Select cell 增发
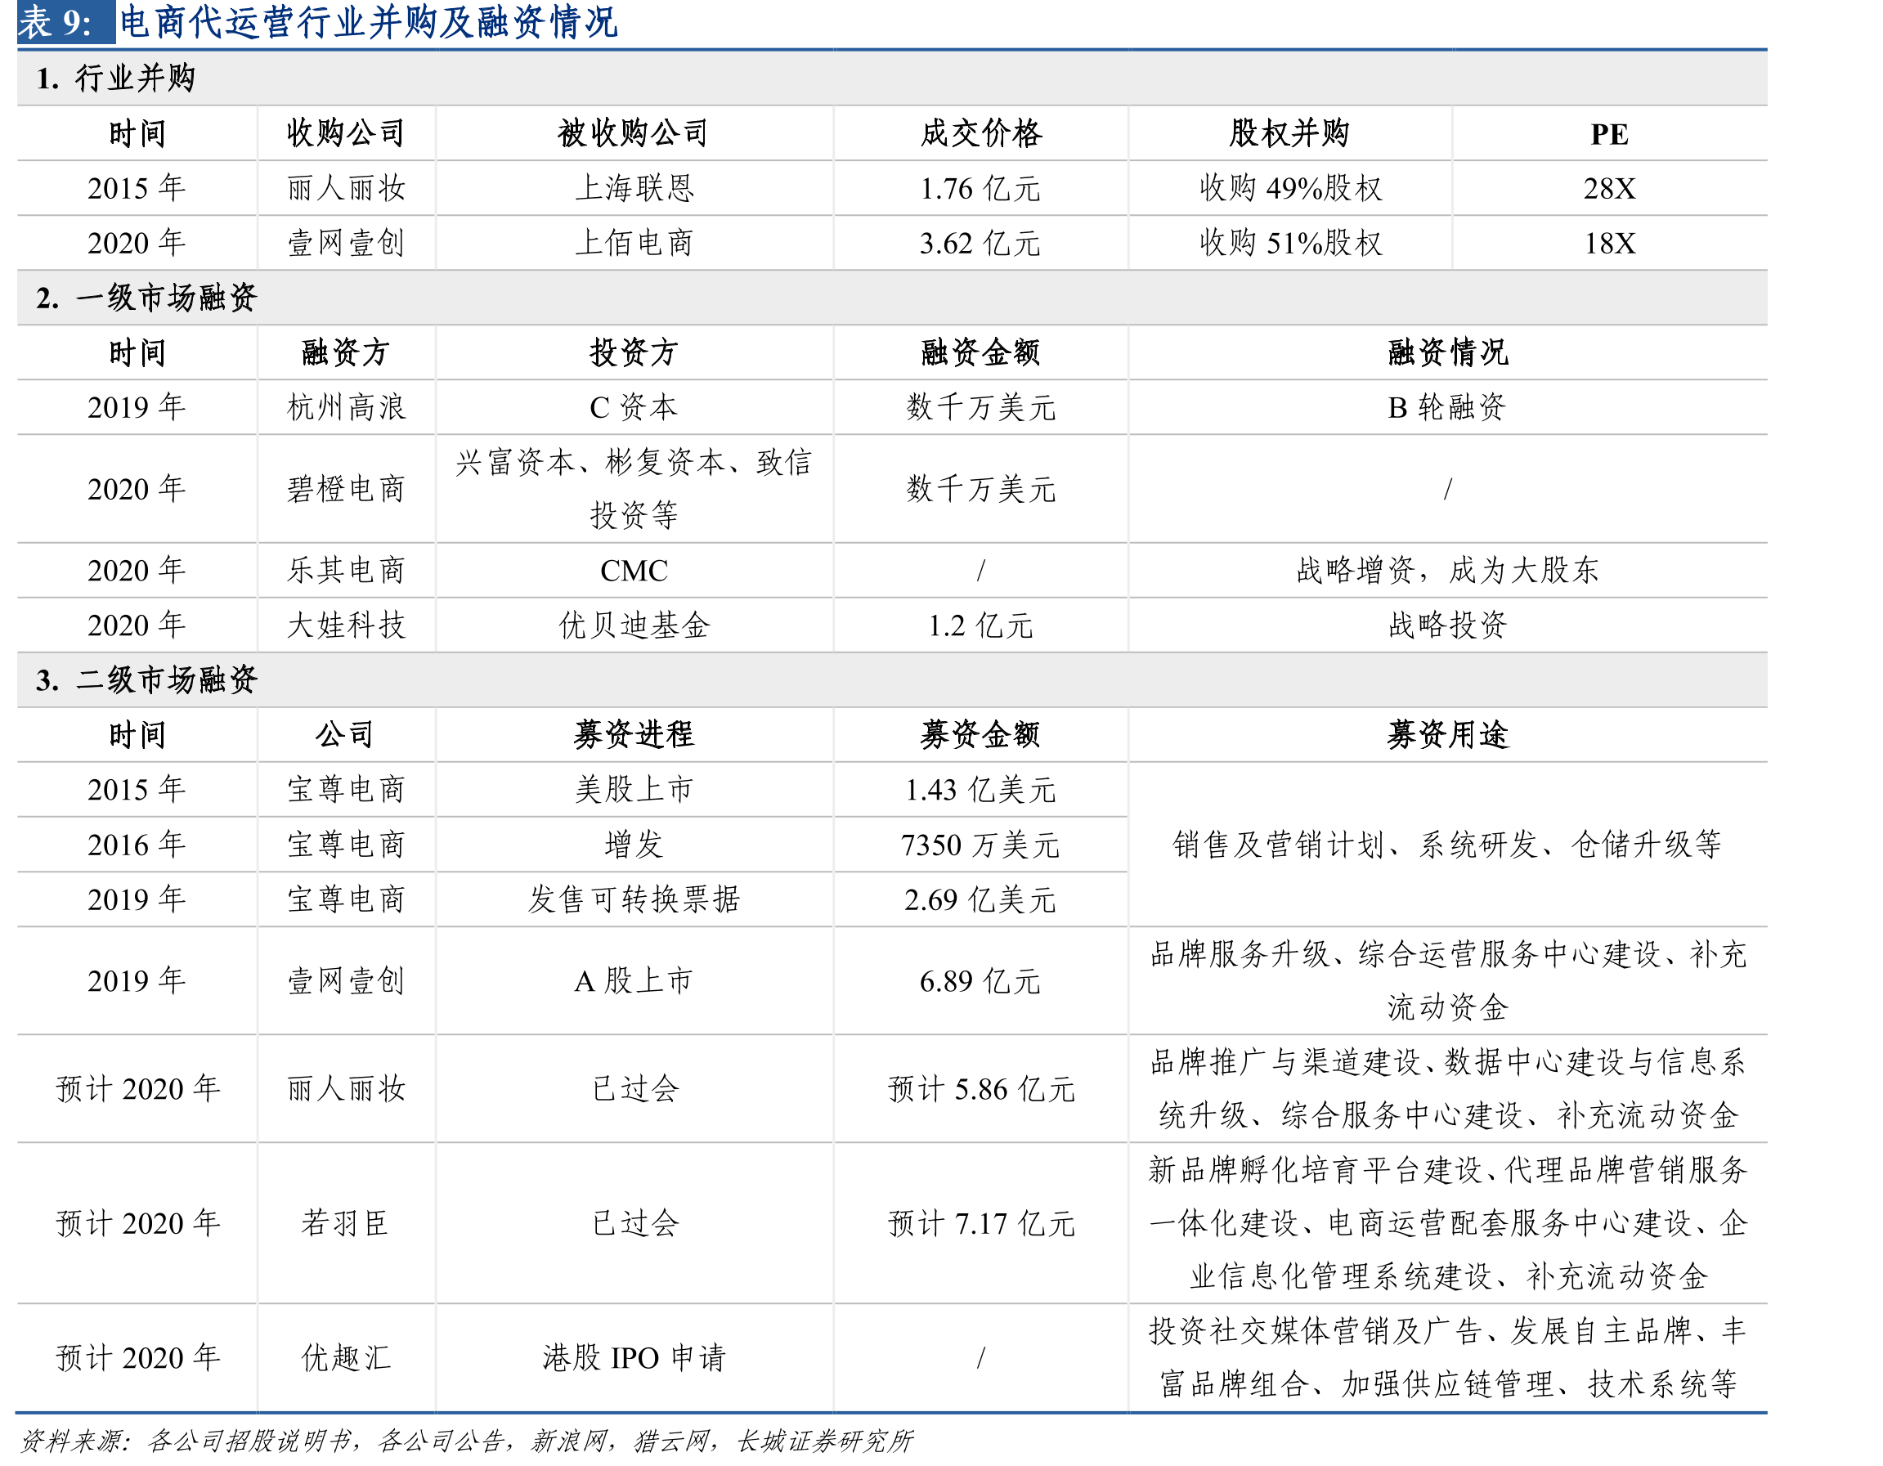 634,845
